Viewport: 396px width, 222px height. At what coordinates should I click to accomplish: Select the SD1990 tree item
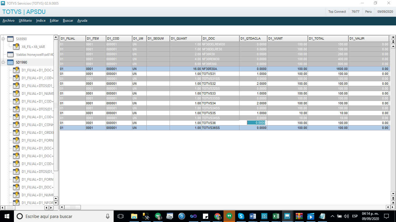click(21, 62)
